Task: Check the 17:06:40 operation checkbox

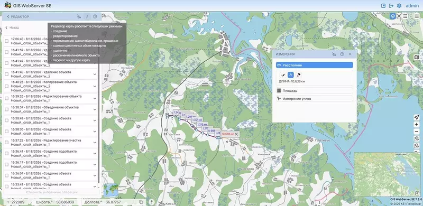Action: [x=7, y=41]
